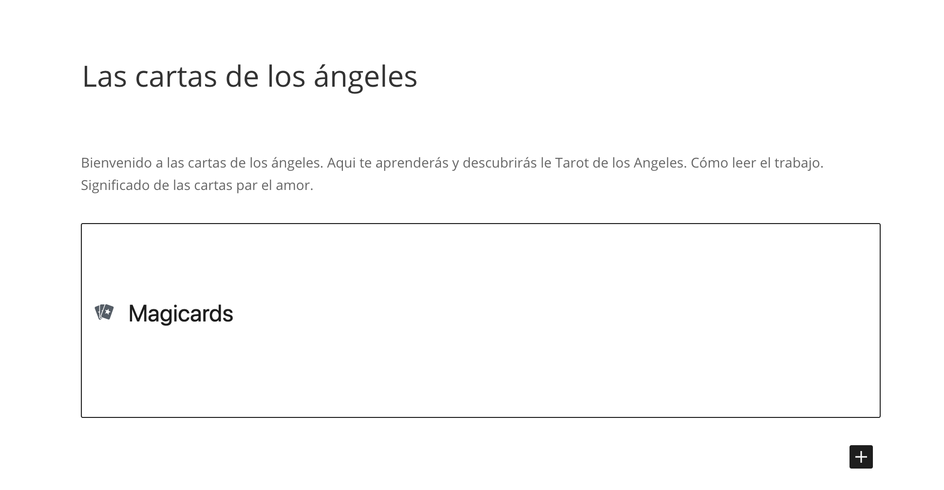Click the word 'Tarot' in the paragraph
The height and width of the screenshot is (490, 944).
pos(572,163)
